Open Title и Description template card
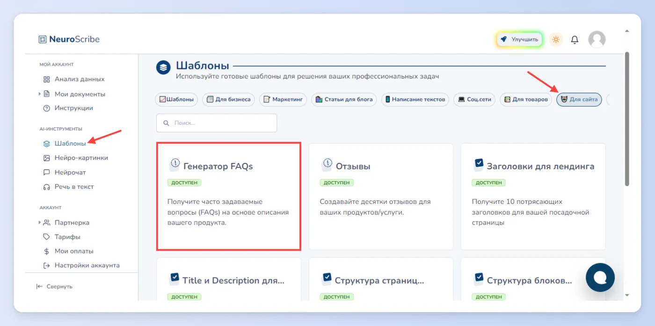 pyautogui.click(x=229, y=279)
